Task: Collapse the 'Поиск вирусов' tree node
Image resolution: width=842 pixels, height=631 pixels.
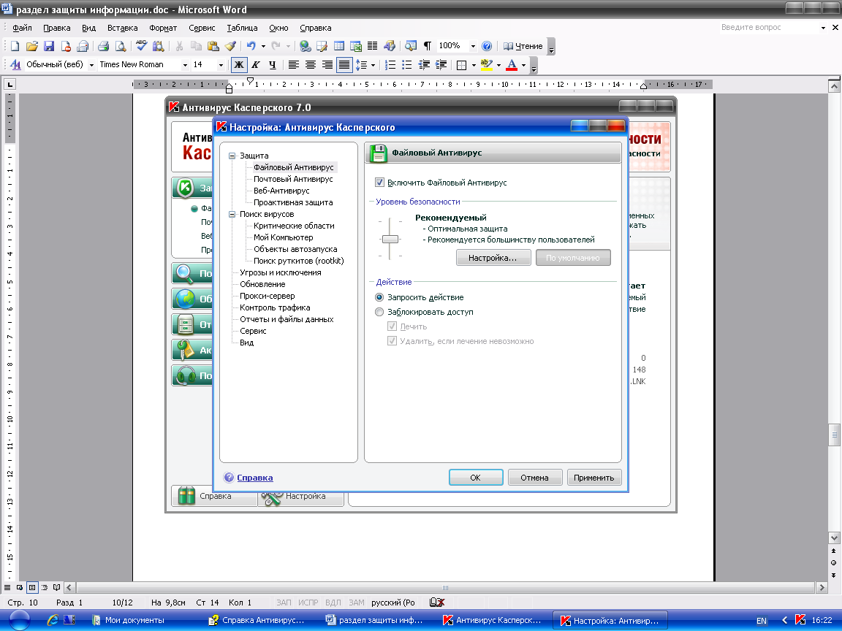Action: (232, 214)
